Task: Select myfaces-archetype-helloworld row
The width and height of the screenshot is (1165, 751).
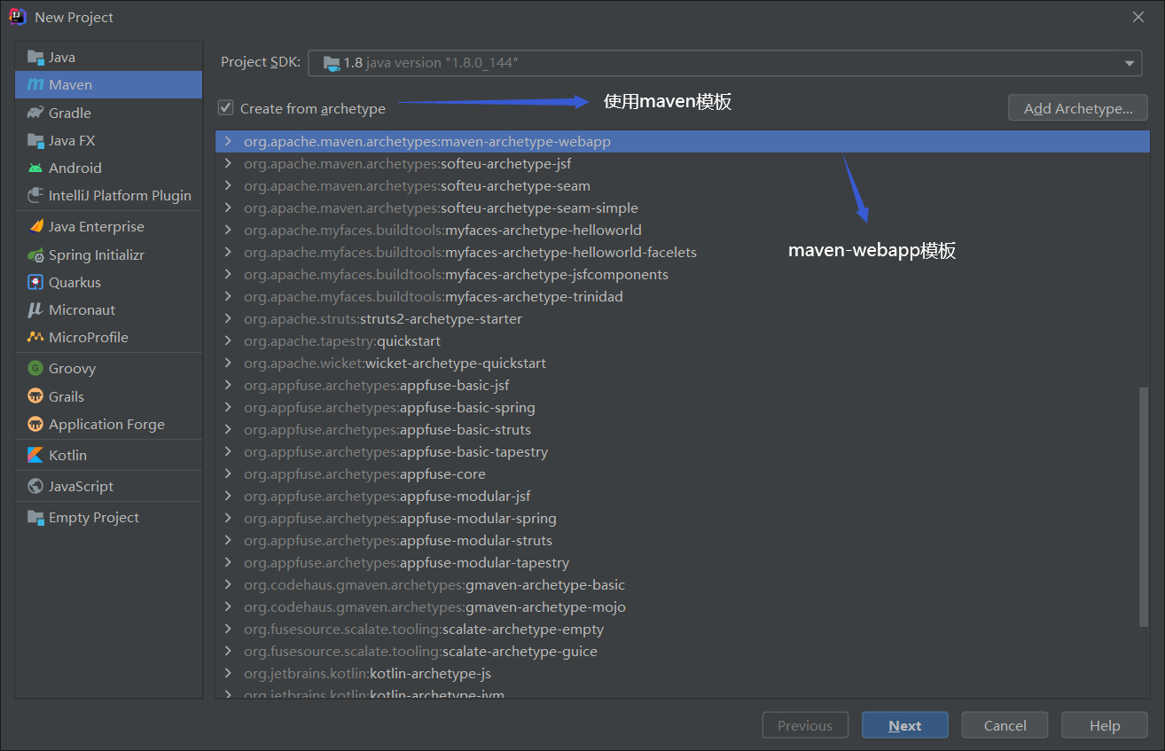Action: 683,230
